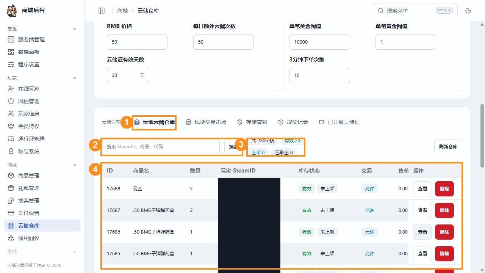Click the SteamID search input field

[161, 147]
